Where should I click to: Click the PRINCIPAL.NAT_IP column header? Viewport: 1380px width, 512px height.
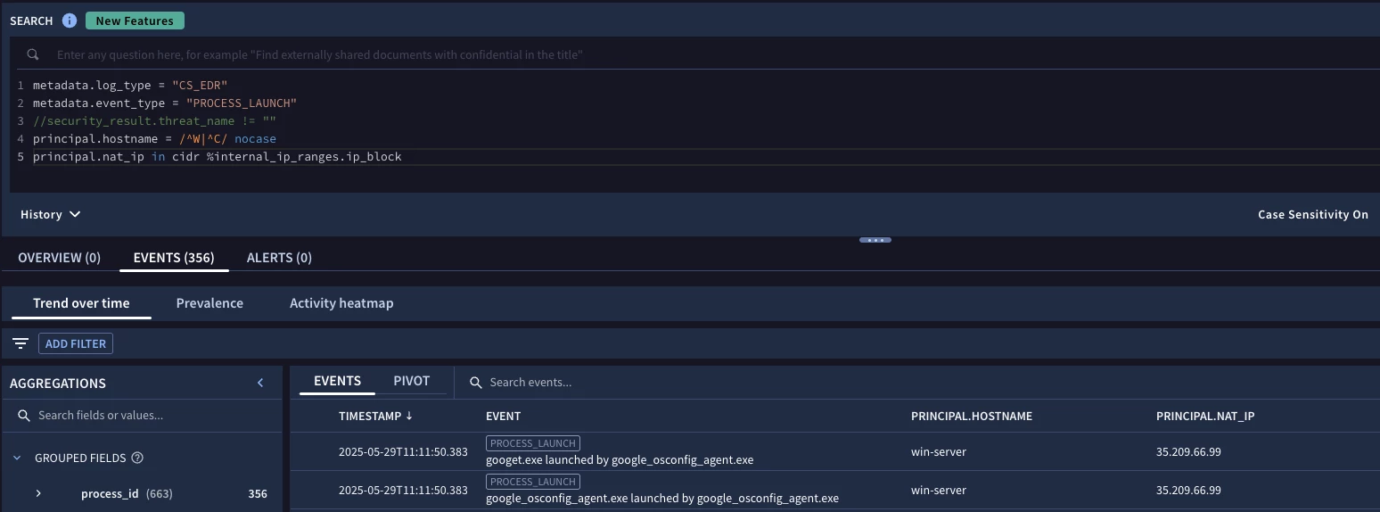pos(1205,416)
